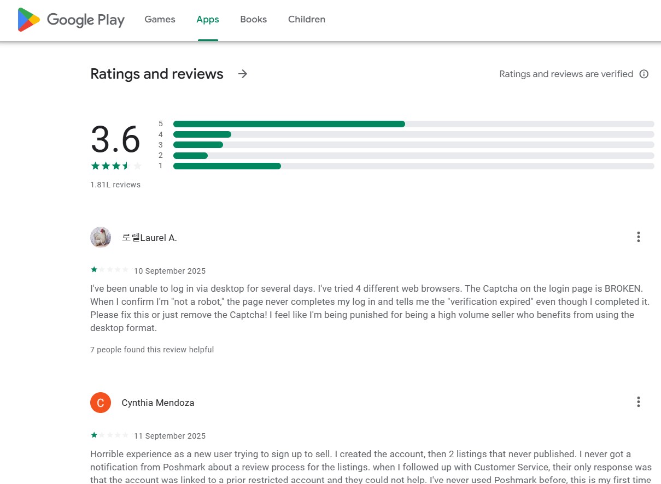Viewport: 661px width, 484px height.
Task: Click the 4-star rating bar
Action: click(x=413, y=134)
